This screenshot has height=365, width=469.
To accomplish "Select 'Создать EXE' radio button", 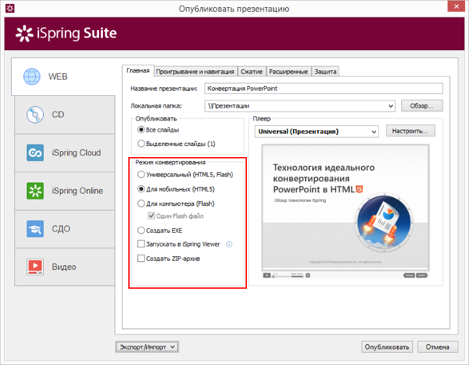I will click(141, 230).
